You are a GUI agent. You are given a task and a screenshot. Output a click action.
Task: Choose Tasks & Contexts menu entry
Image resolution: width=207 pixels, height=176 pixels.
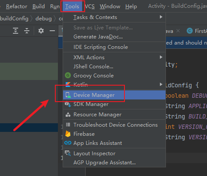point(114,17)
